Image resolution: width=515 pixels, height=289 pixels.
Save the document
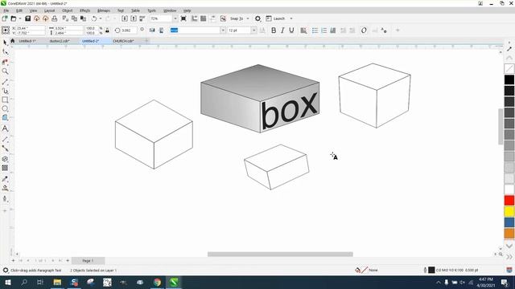tap(28, 18)
